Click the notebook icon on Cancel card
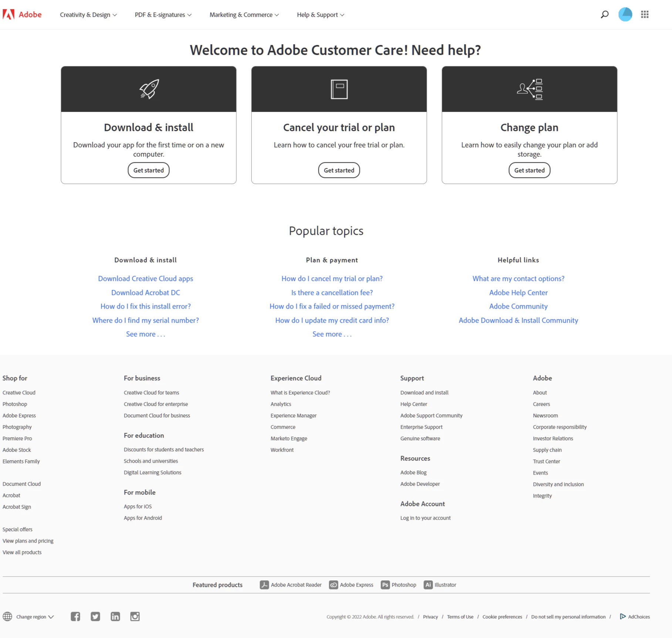 (x=339, y=89)
